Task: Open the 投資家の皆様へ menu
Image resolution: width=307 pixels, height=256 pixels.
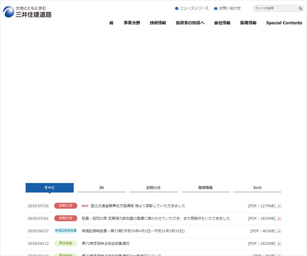Action: pos(190,23)
